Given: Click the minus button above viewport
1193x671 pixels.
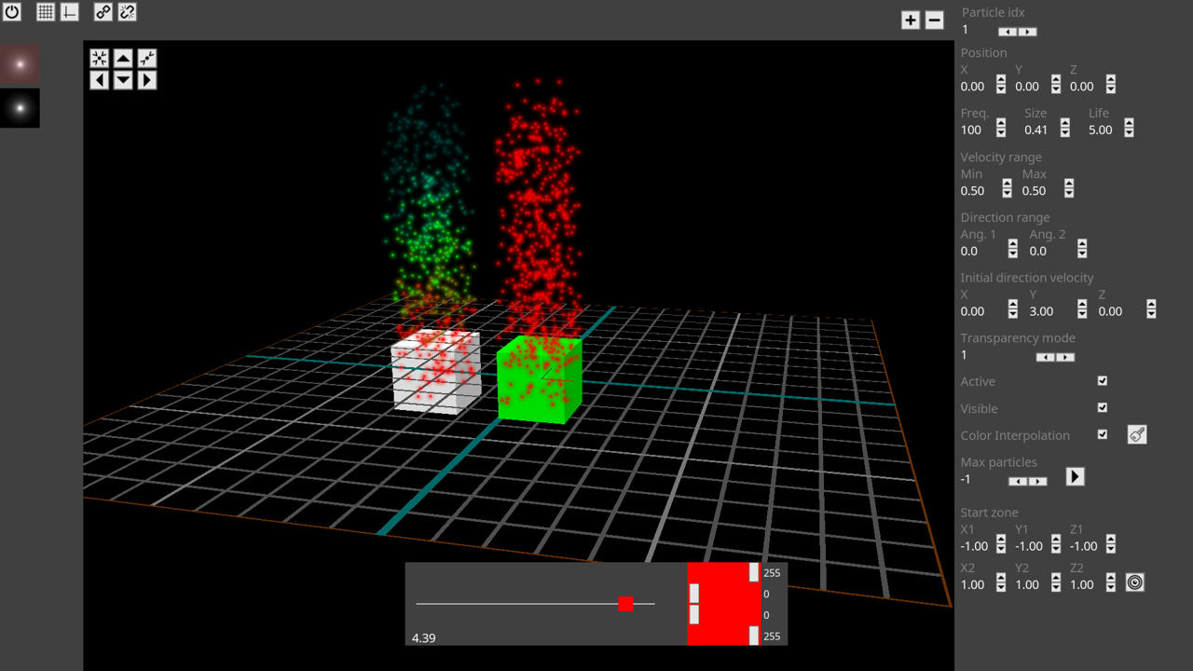Looking at the screenshot, I should tap(934, 20).
